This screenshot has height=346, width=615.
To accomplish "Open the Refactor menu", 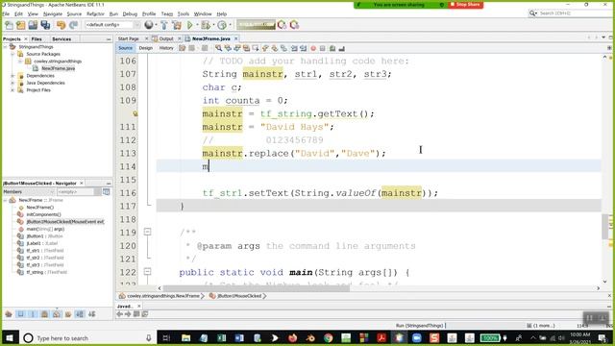I will pyautogui.click(x=95, y=13).
